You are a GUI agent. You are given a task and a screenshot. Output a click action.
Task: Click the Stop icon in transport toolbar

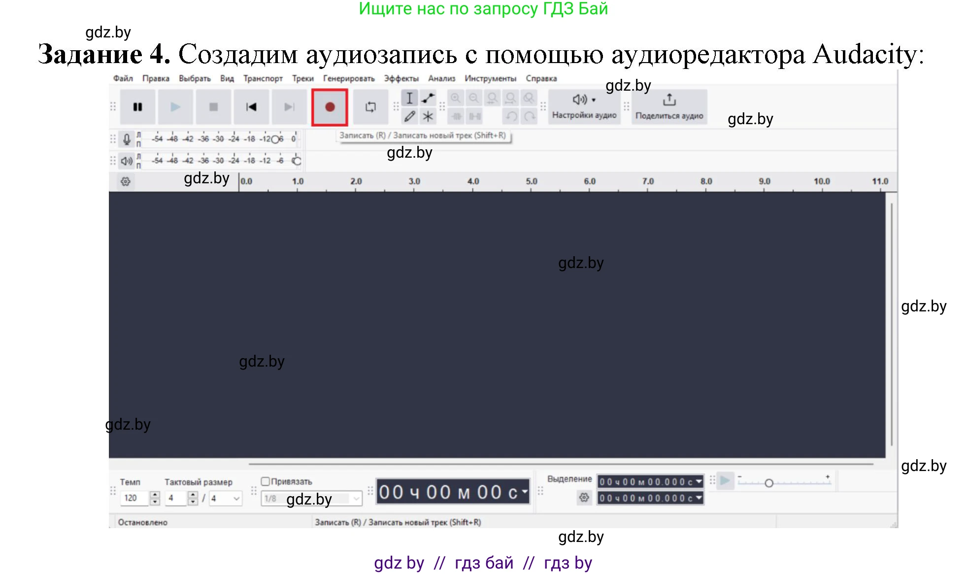click(x=214, y=106)
